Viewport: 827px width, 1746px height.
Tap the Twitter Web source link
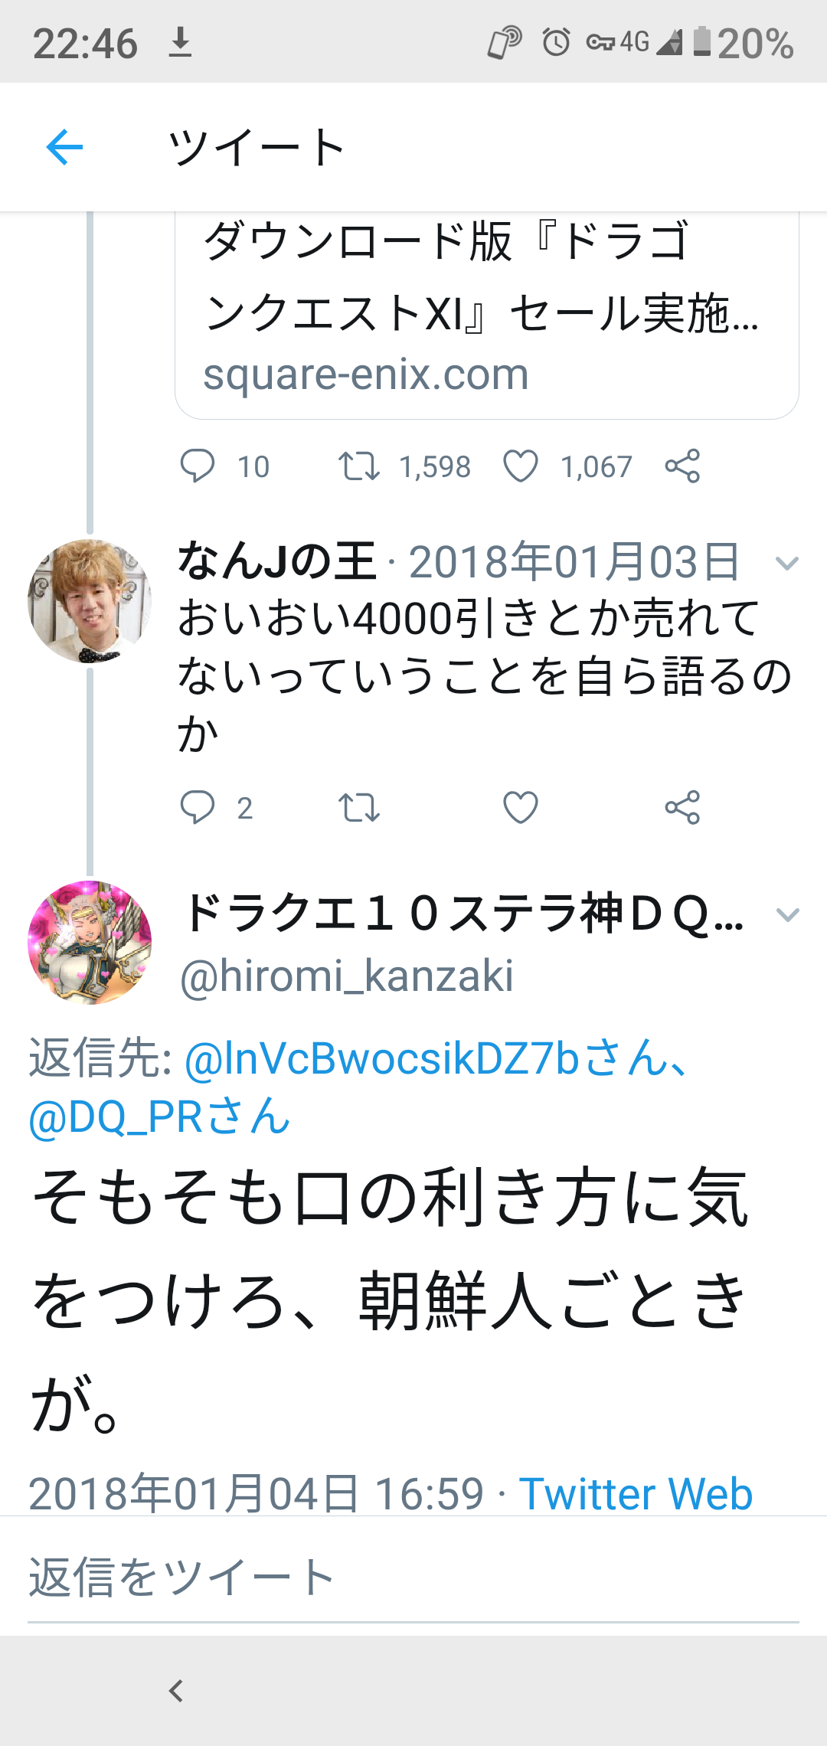pyautogui.click(x=636, y=1493)
